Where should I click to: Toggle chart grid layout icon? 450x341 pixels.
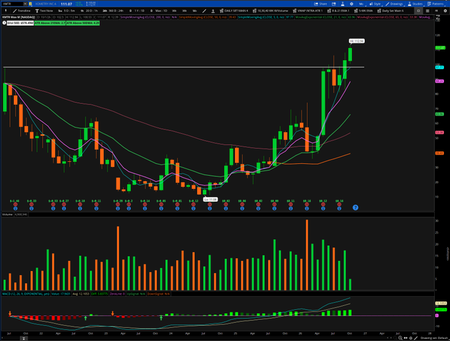(427, 11)
